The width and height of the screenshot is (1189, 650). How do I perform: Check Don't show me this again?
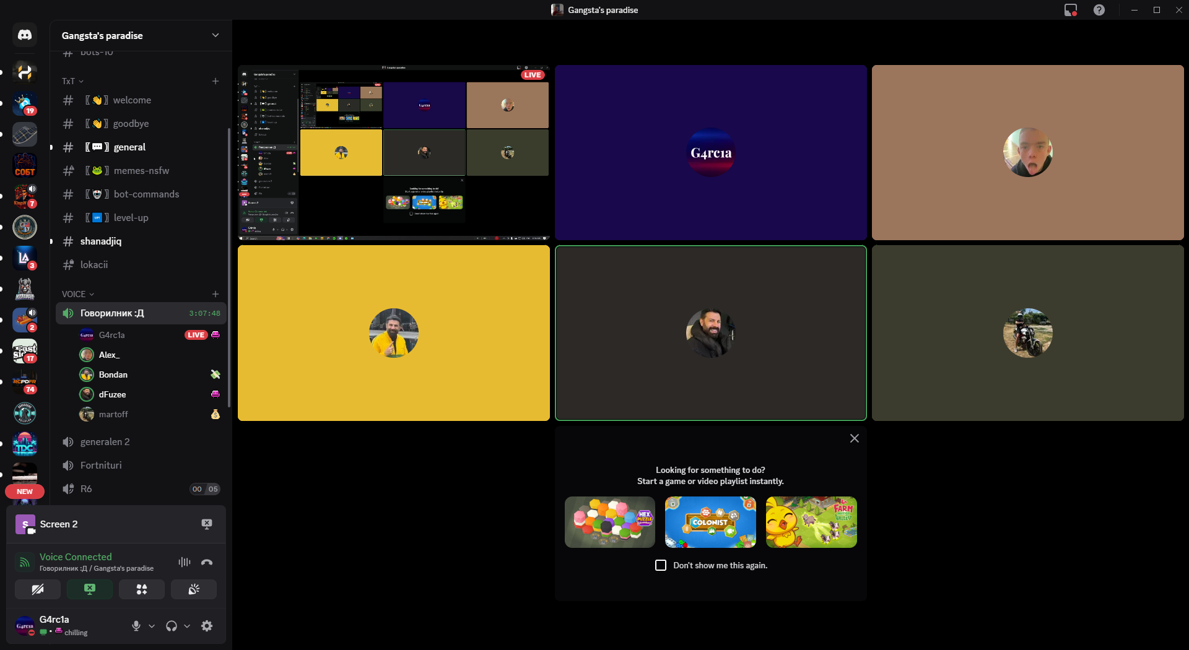tap(661, 565)
